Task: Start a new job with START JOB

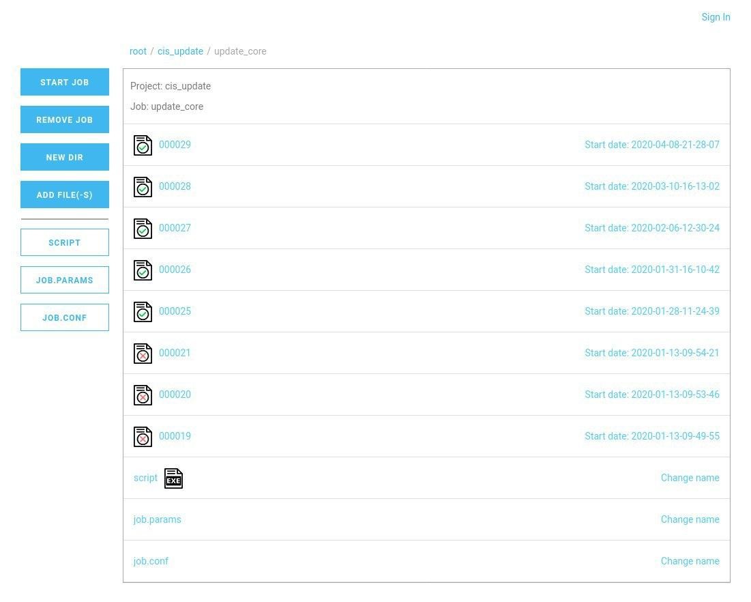Action: coord(65,82)
